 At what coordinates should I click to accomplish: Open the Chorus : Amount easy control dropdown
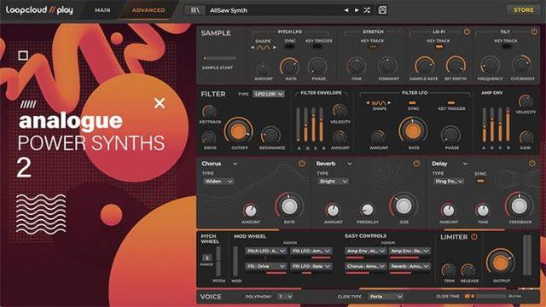click(x=366, y=266)
